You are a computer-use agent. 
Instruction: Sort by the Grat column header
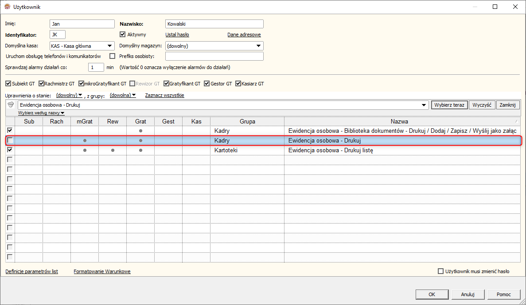[x=140, y=121]
